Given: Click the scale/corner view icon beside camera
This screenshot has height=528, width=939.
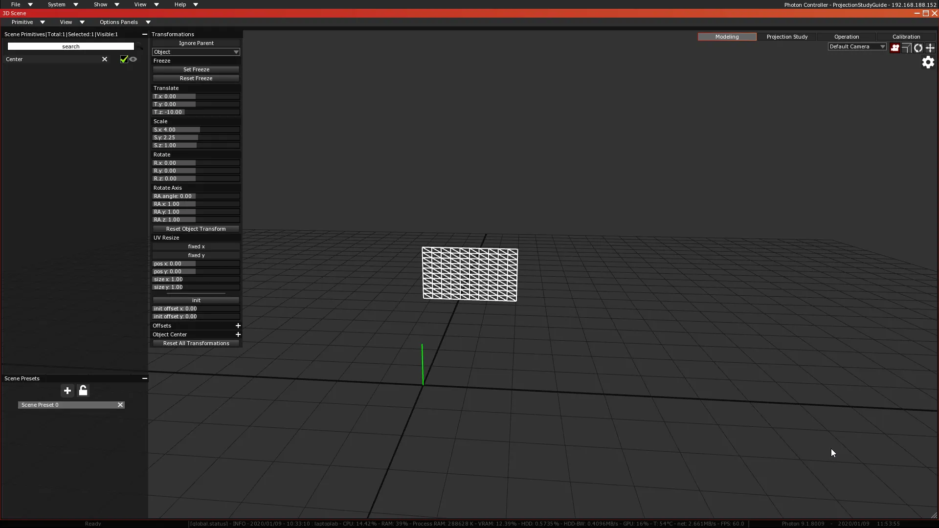Looking at the screenshot, I should coord(906,47).
